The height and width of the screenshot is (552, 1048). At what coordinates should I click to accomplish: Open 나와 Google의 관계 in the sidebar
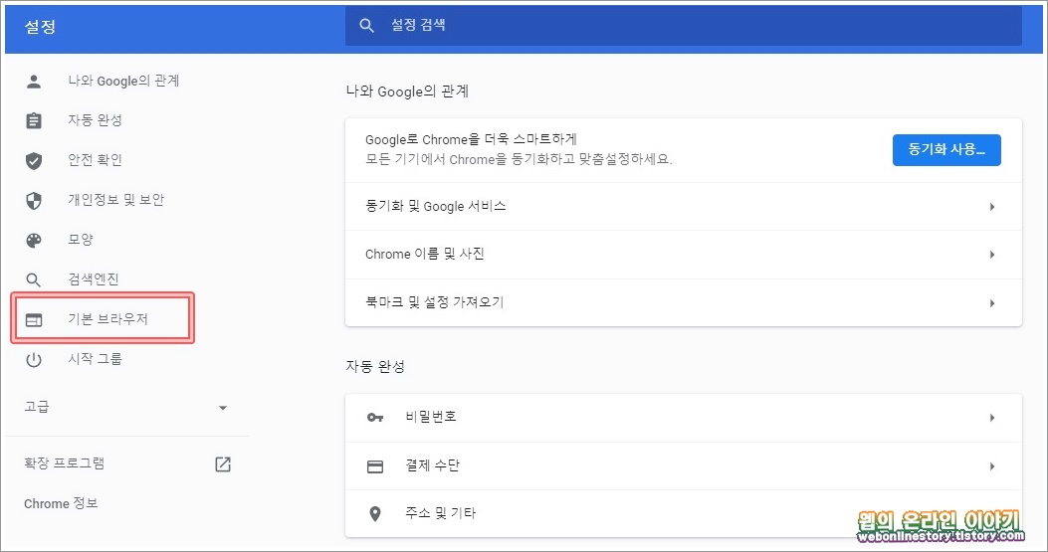[123, 81]
